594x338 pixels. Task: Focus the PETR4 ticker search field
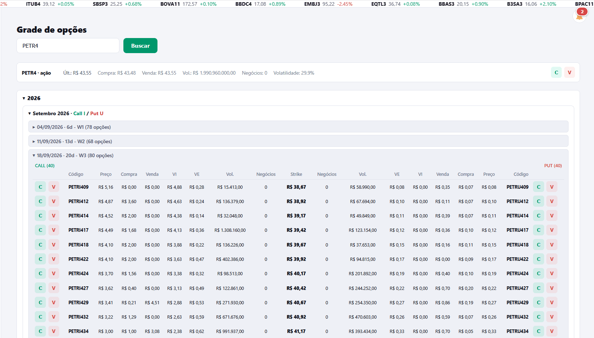(x=68, y=46)
